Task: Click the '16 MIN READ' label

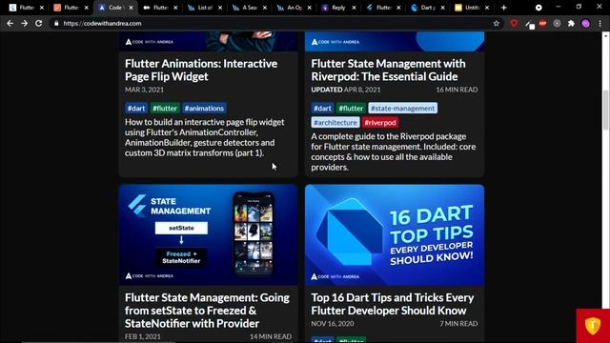Action: pyautogui.click(x=457, y=90)
